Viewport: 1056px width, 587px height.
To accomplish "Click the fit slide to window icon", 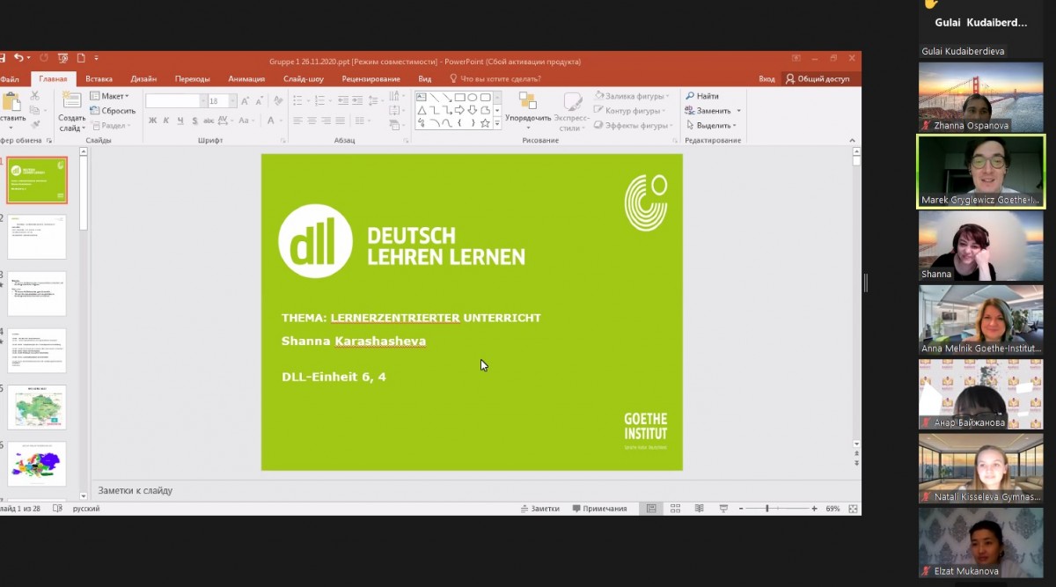I will tap(853, 509).
